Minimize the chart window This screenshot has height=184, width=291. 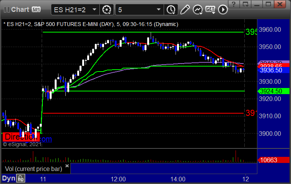point(257,4)
